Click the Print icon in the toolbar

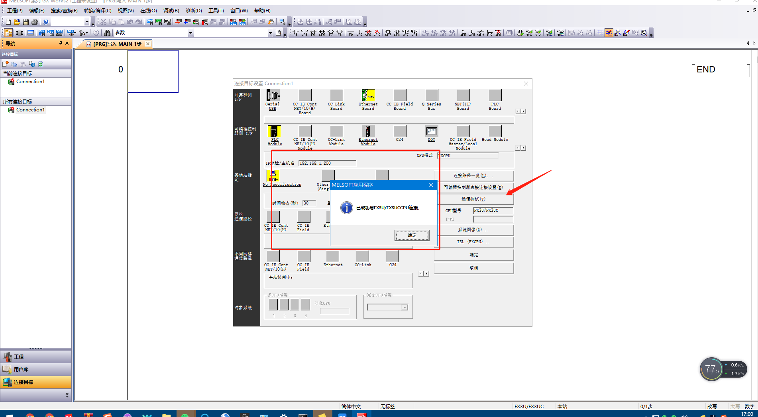coord(35,21)
